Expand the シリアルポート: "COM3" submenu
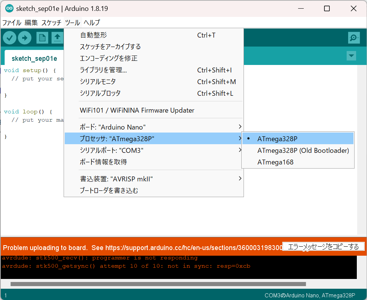This screenshot has width=367, height=300. coord(154,150)
